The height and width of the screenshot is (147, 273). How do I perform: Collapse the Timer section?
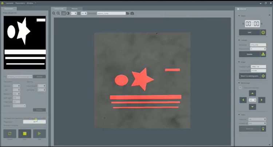click(x=239, y=16)
